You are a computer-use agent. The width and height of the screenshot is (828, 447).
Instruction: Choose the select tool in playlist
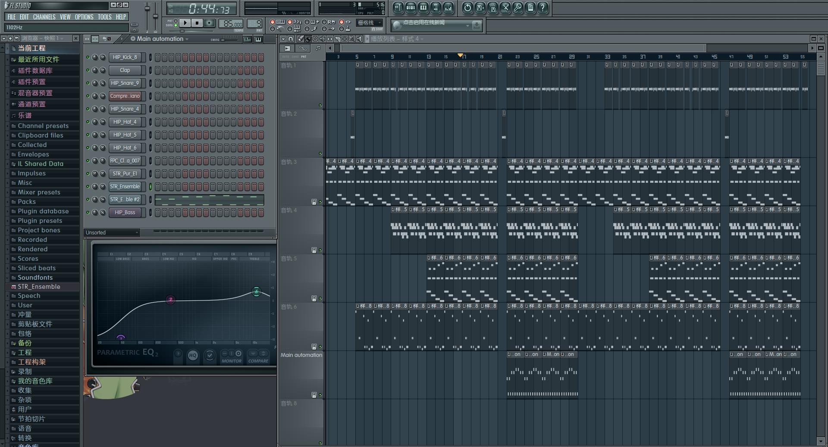pyautogui.click(x=345, y=39)
